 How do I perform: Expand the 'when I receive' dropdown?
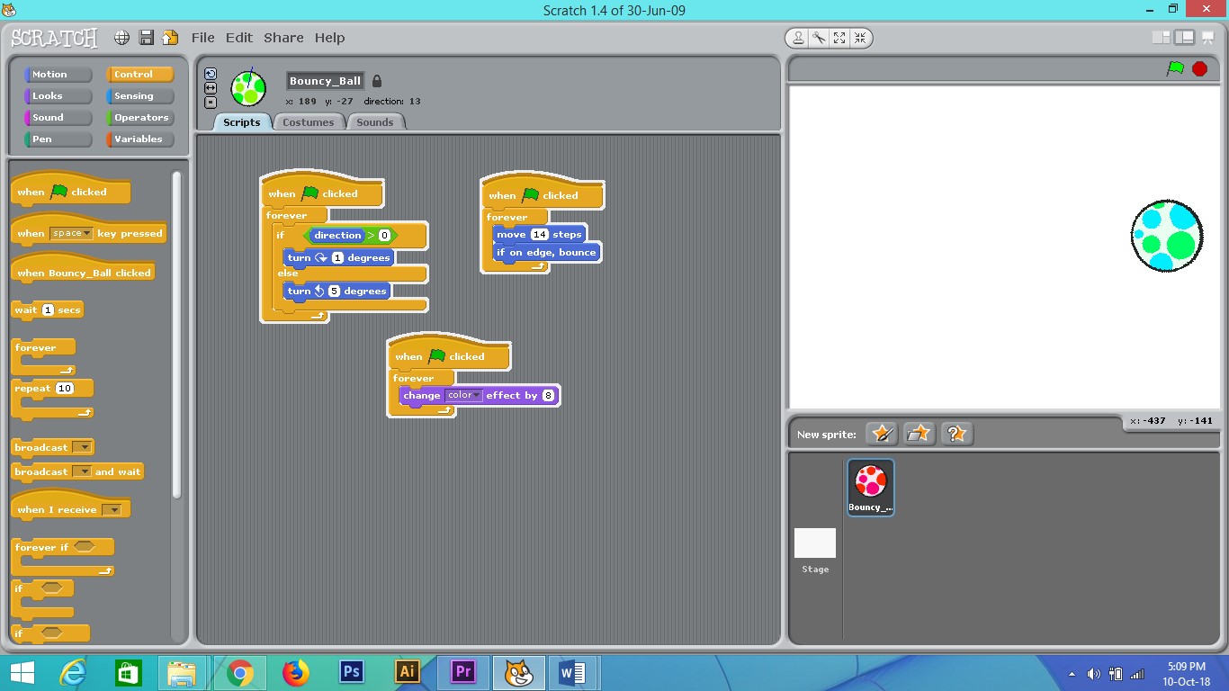pos(115,507)
